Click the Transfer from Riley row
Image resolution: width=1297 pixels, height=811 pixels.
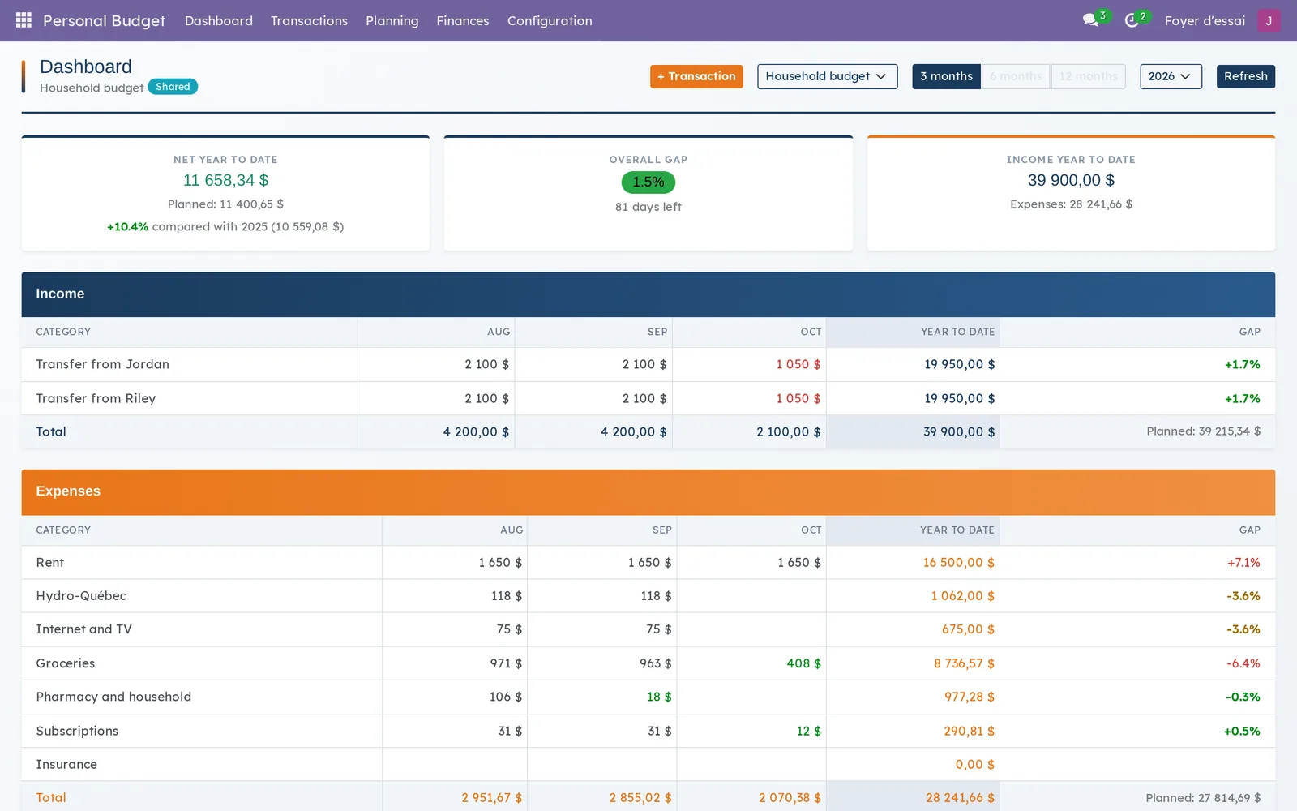pos(648,398)
